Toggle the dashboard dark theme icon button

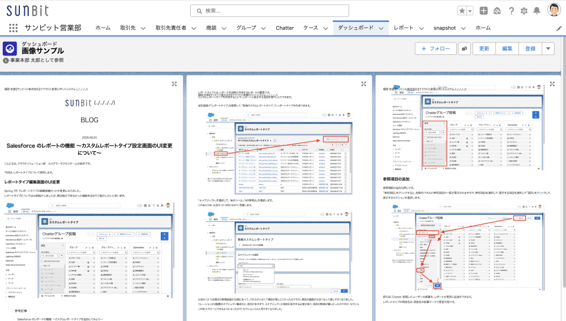[x=465, y=48]
